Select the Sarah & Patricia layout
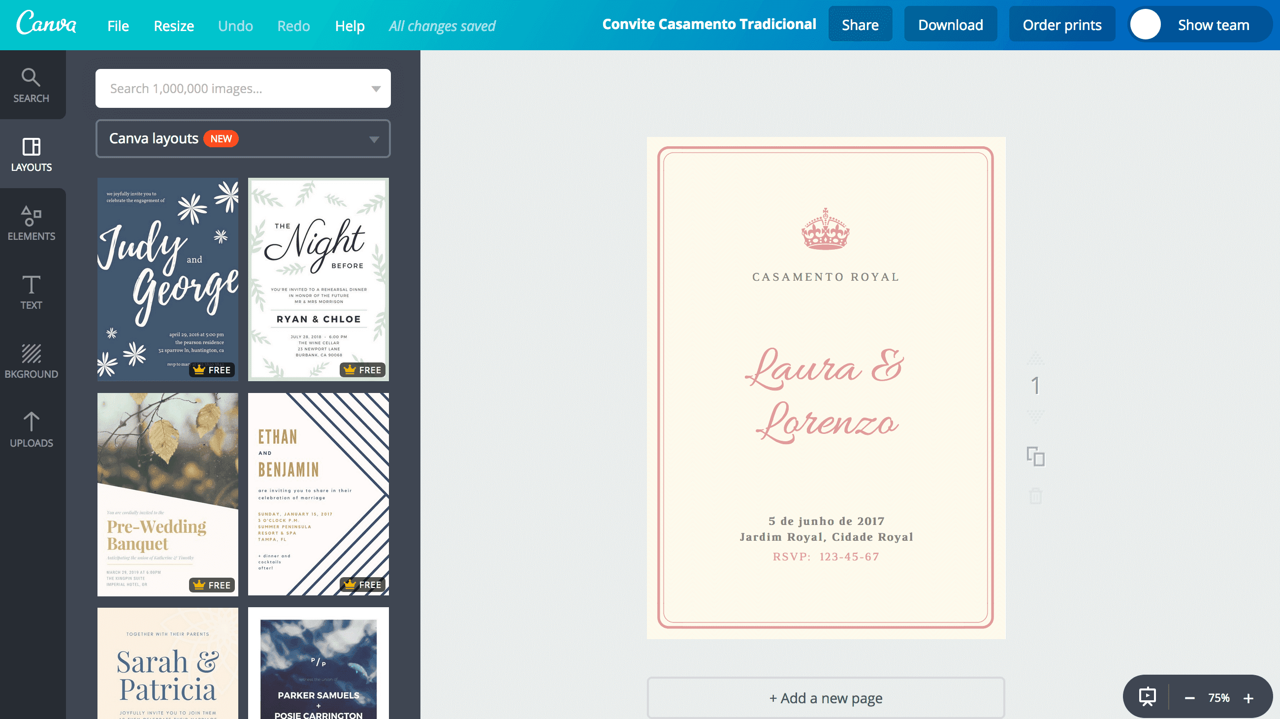The width and height of the screenshot is (1280, 719). point(168,663)
